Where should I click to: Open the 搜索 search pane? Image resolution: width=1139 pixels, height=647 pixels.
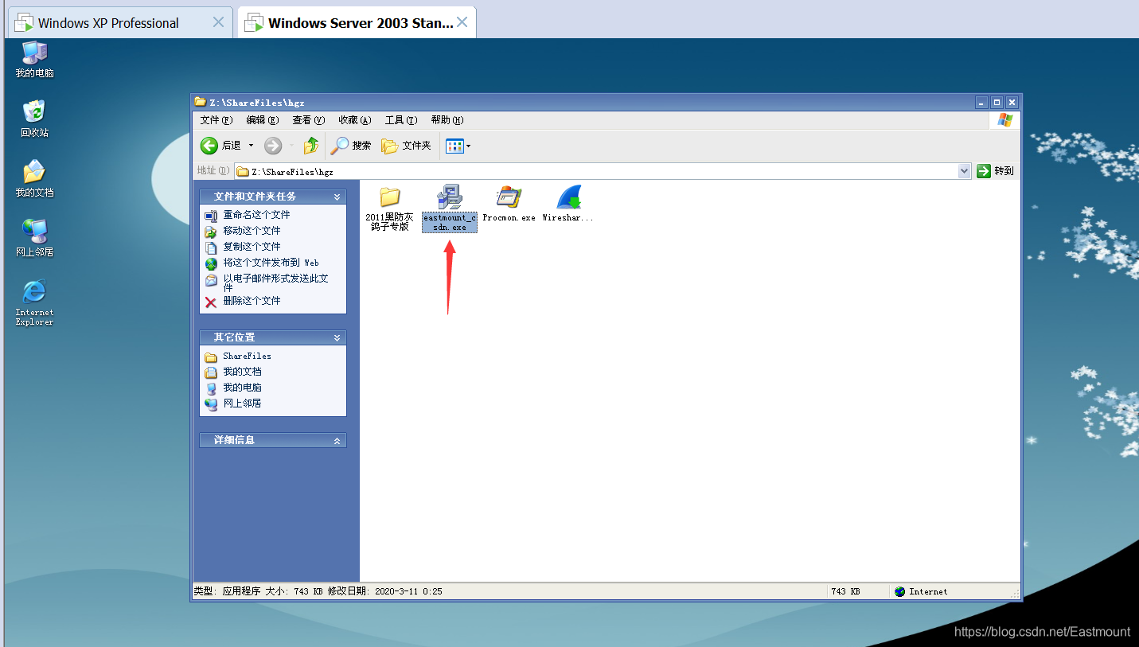point(351,146)
